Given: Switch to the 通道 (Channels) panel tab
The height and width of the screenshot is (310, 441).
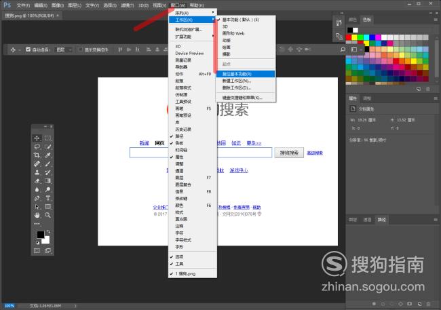Looking at the screenshot, I should coord(367,220).
